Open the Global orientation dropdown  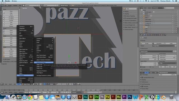pos(53,84)
